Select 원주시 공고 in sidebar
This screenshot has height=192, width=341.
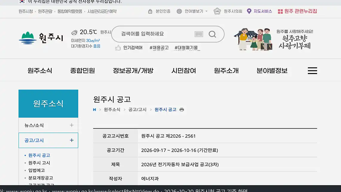point(39,155)
